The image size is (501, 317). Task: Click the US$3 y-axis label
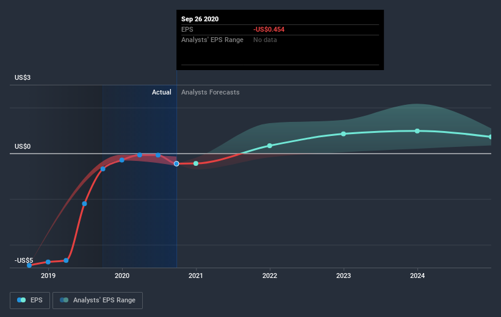23,77
